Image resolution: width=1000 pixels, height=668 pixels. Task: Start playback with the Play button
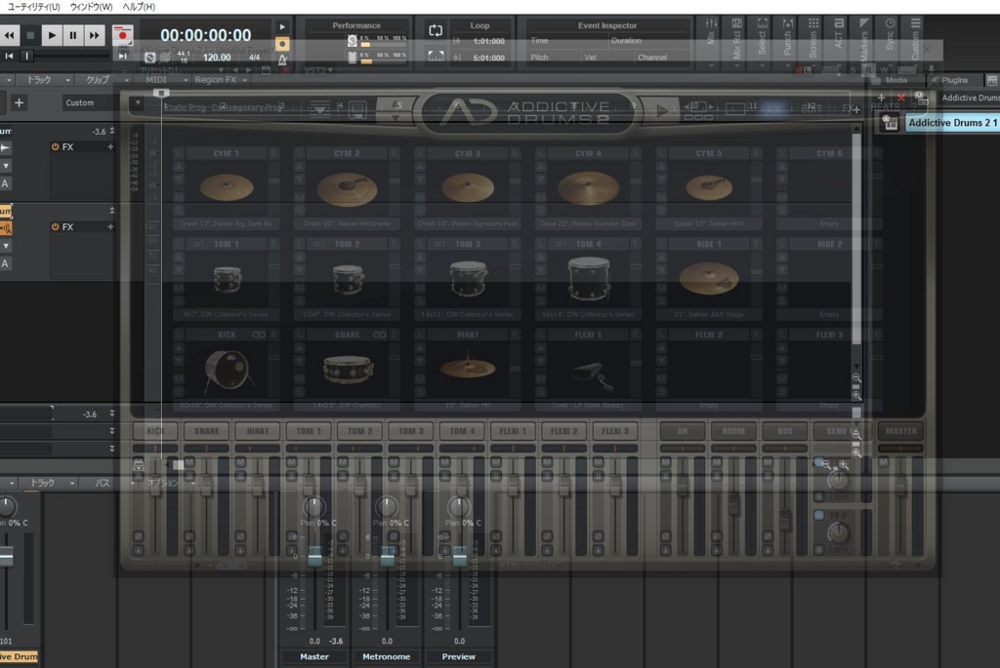52,35
